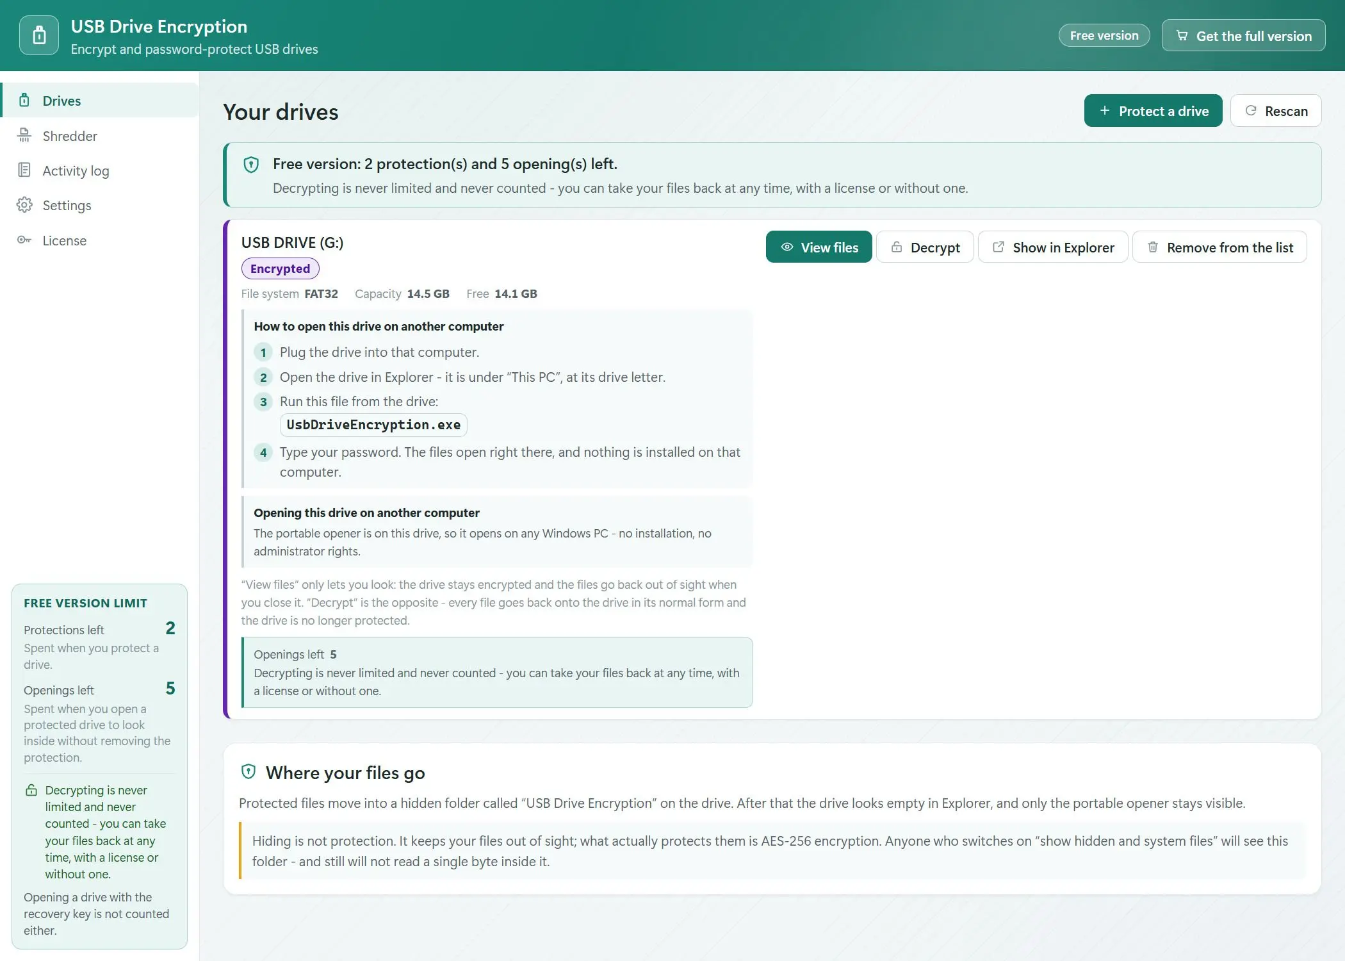The image size is (1345, 961).
Task: Click the FAT32 file system value
Action: point(321,294)
